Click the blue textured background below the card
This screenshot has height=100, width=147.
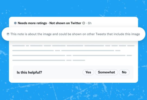click(x=73, y=92)
